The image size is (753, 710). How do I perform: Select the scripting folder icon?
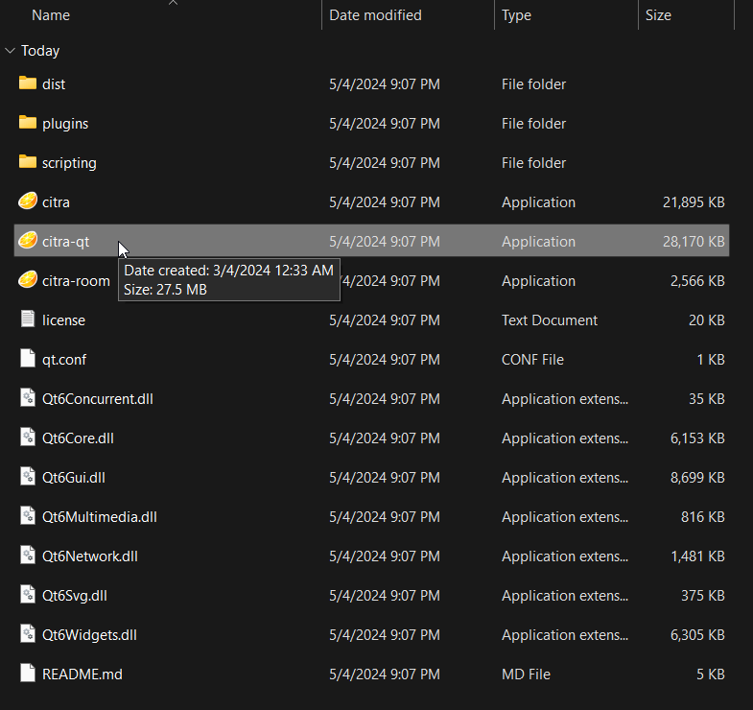click(x=28, y=162)
